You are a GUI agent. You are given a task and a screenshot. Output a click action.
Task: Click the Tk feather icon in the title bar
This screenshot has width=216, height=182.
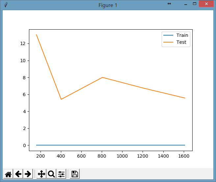6,5
